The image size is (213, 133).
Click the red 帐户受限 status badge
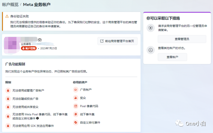tap(29, 48)
